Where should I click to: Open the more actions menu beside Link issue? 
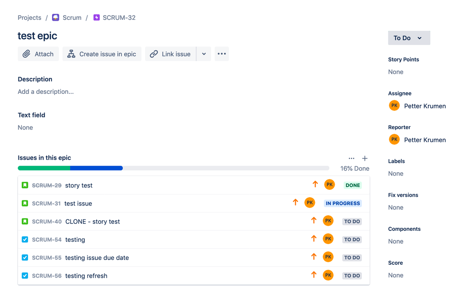(222, 54)
